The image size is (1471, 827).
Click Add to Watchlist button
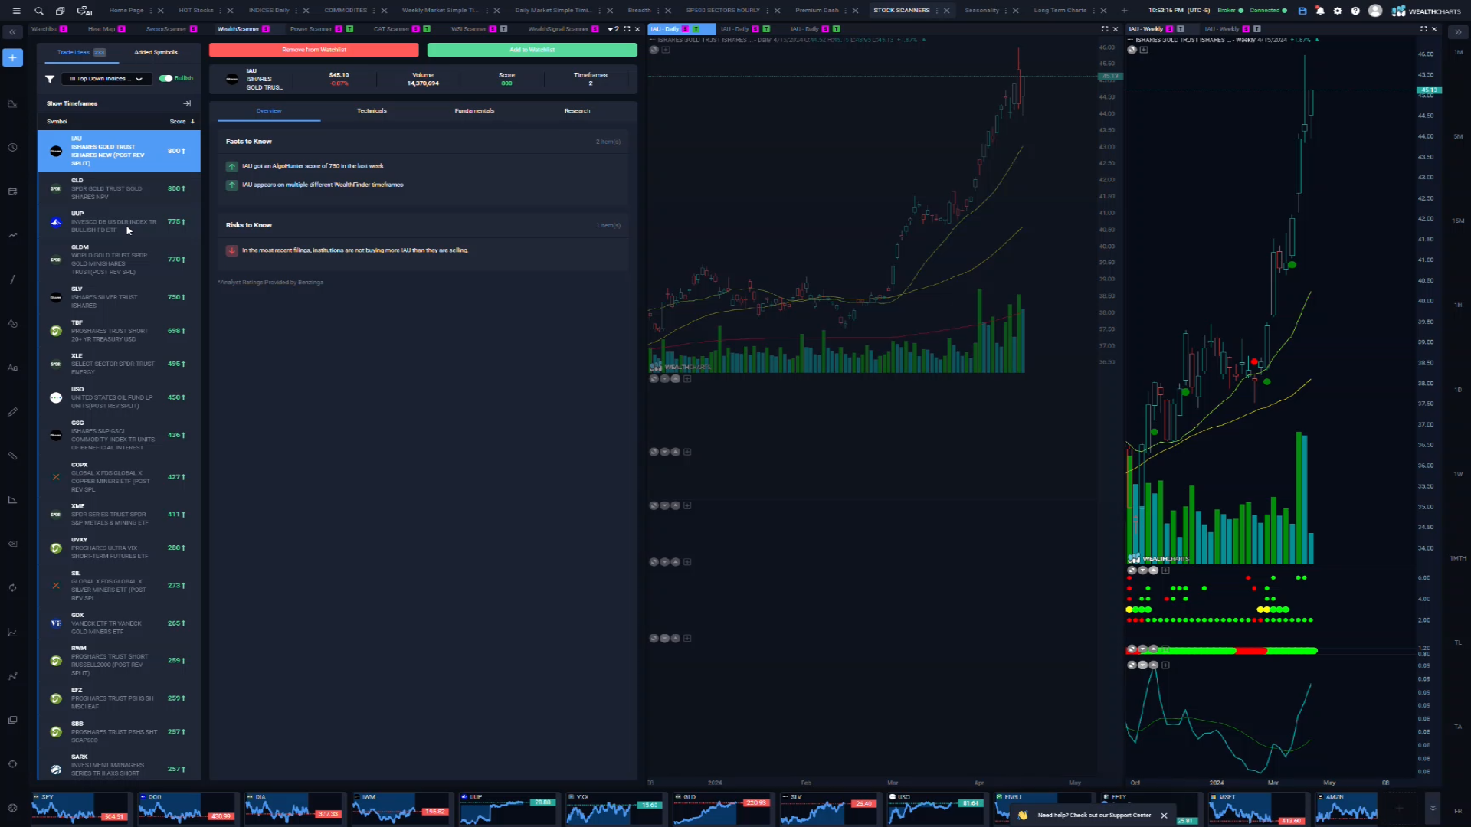[532, 50]
